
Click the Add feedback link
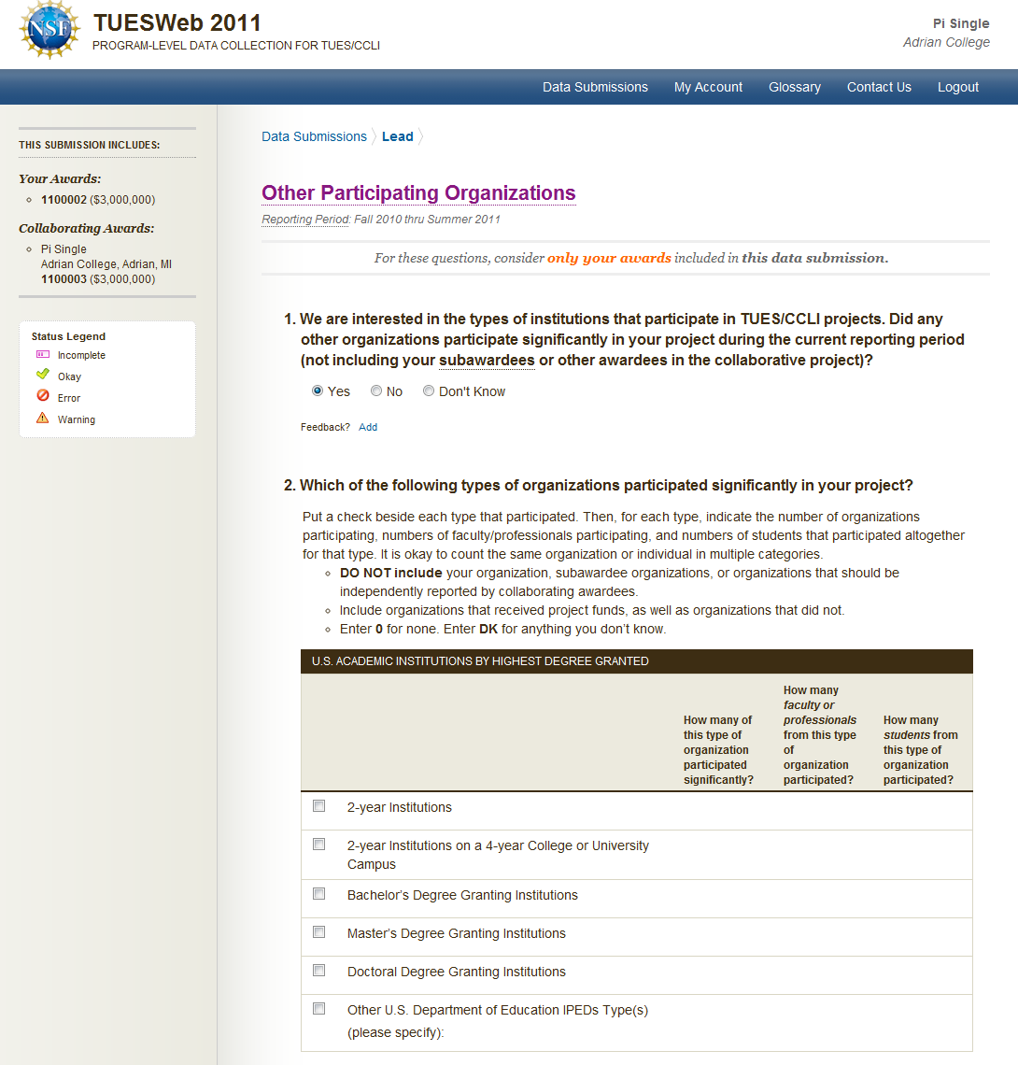pyautogui.click(x=368, y=427)
